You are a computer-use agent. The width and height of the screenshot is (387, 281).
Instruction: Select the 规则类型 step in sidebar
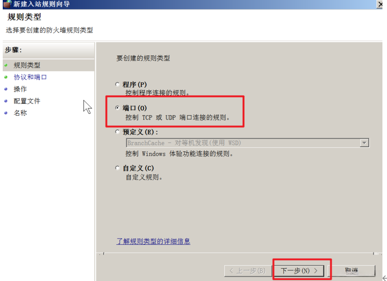[27, 65]
